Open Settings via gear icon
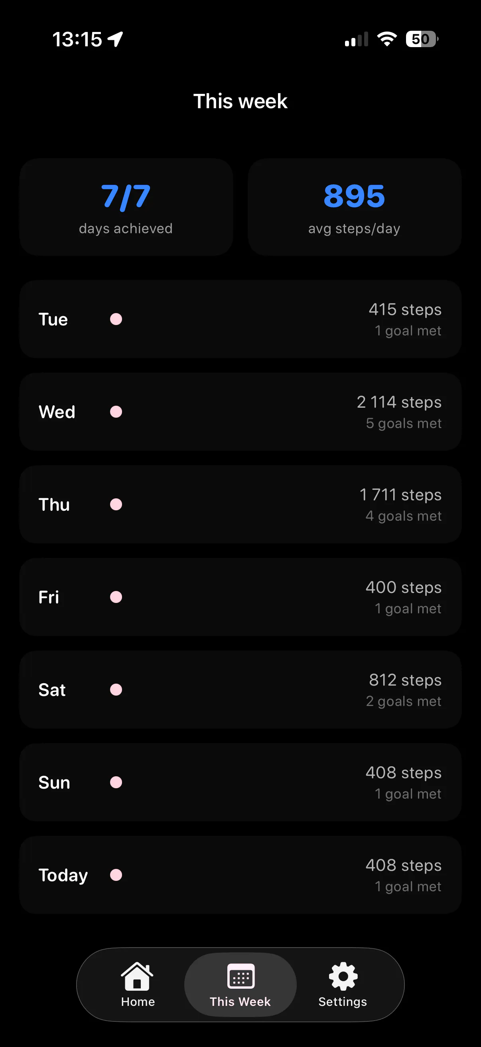 click(x=343, y=976)
